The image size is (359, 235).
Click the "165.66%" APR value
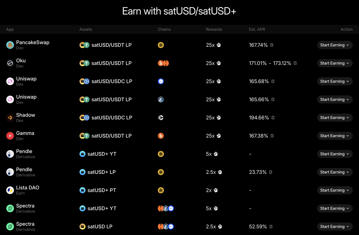(259, 100)
